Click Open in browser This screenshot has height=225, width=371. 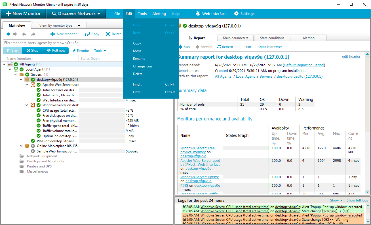[x=270, y=47]
